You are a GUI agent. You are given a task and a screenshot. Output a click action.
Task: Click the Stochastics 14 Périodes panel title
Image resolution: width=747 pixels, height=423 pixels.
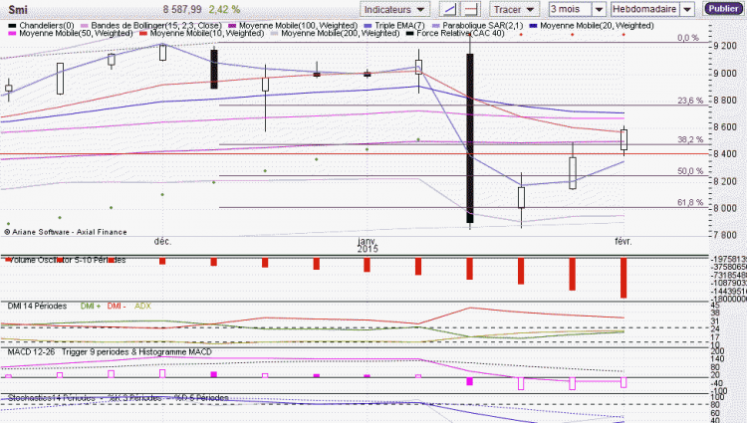(x=119, y=398)
